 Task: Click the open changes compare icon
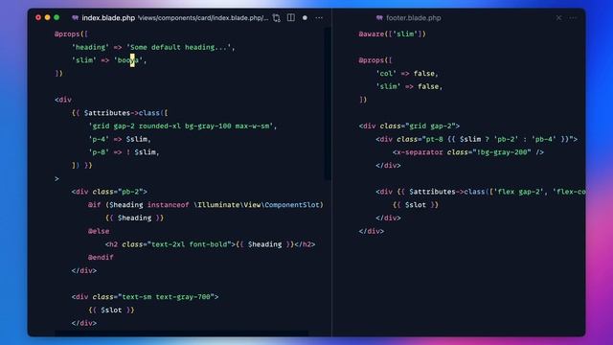[277, 18]
